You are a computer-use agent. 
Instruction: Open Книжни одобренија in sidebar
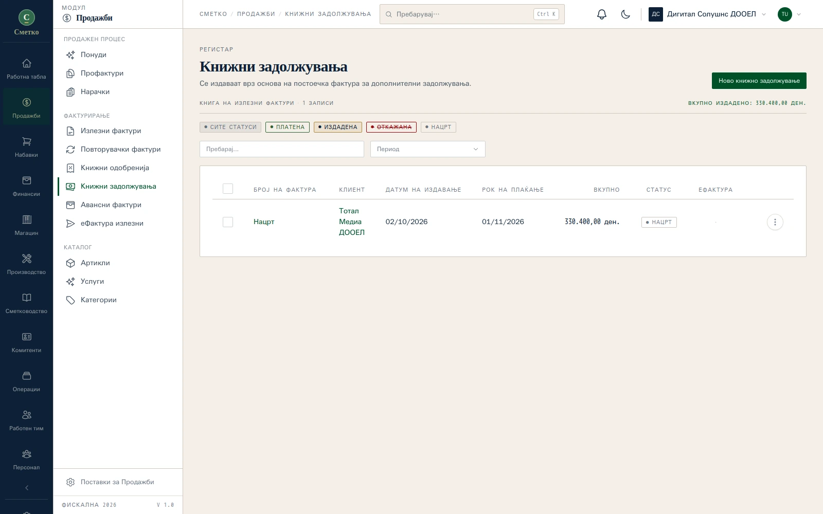pyautogui.click(x=118, y=168)
